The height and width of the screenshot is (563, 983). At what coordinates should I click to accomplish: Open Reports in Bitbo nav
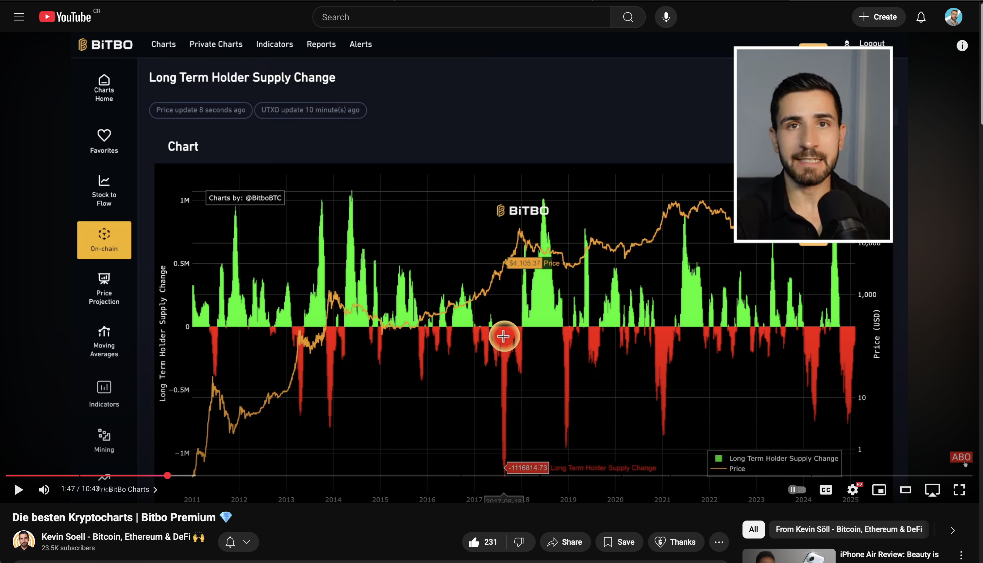[x=321, y=44]
